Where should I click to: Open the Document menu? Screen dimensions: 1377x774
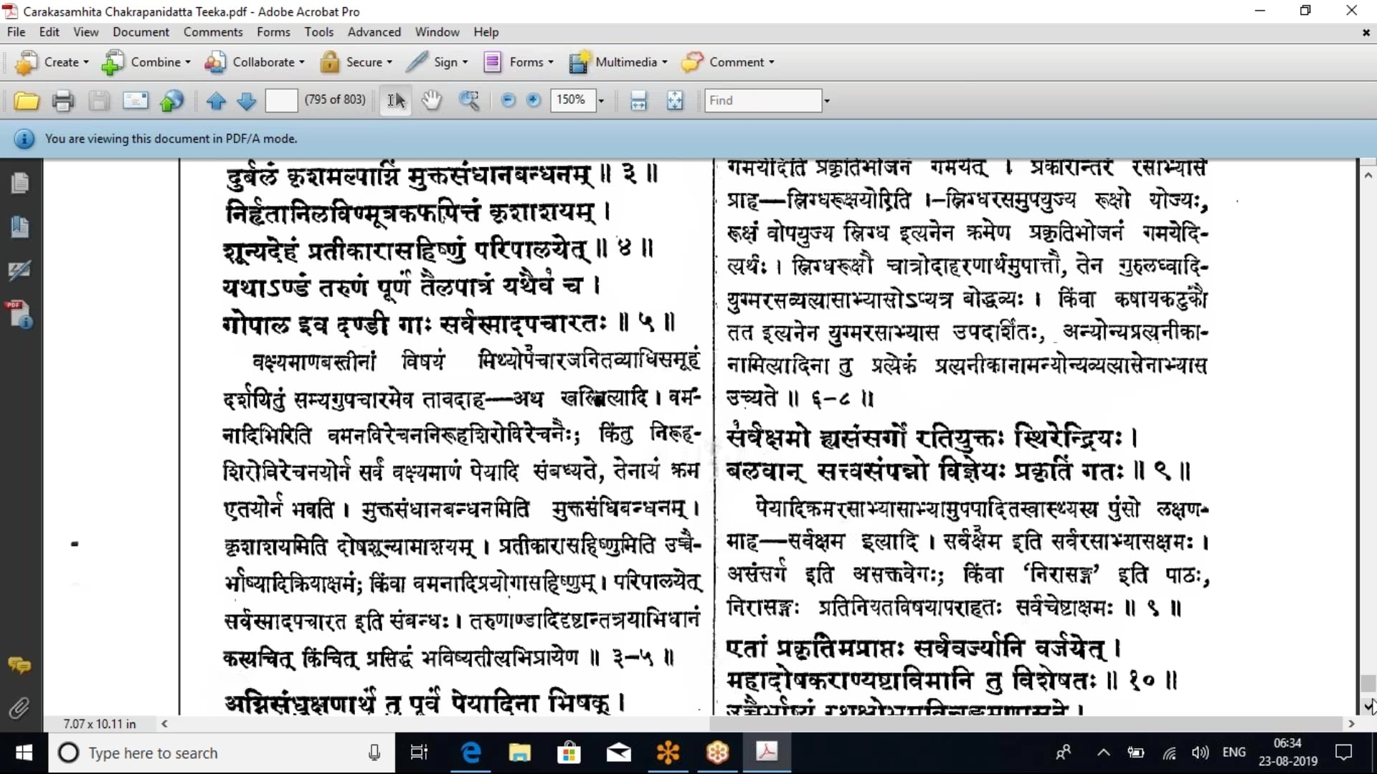(x=141, y=32)
